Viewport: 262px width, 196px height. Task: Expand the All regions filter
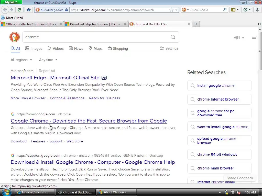[21, 60]
